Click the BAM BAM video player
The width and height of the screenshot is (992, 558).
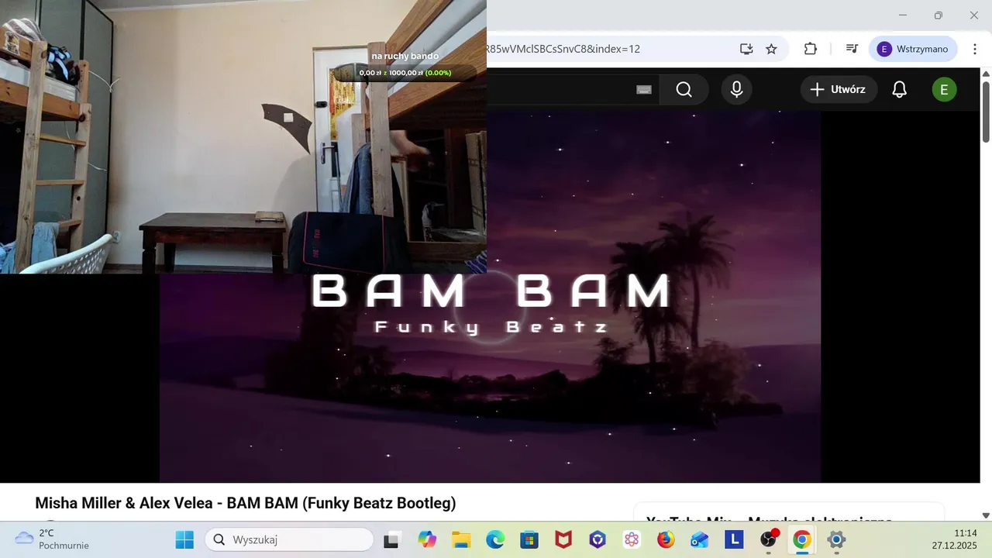coord(490,297)
